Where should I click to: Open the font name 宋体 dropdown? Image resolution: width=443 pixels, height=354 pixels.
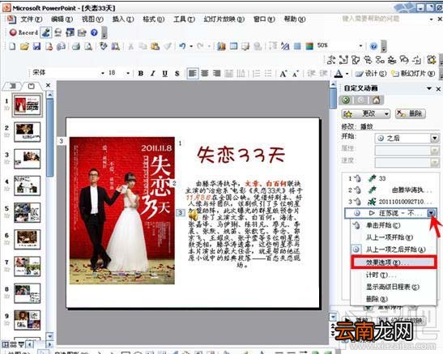coord(103,73)
